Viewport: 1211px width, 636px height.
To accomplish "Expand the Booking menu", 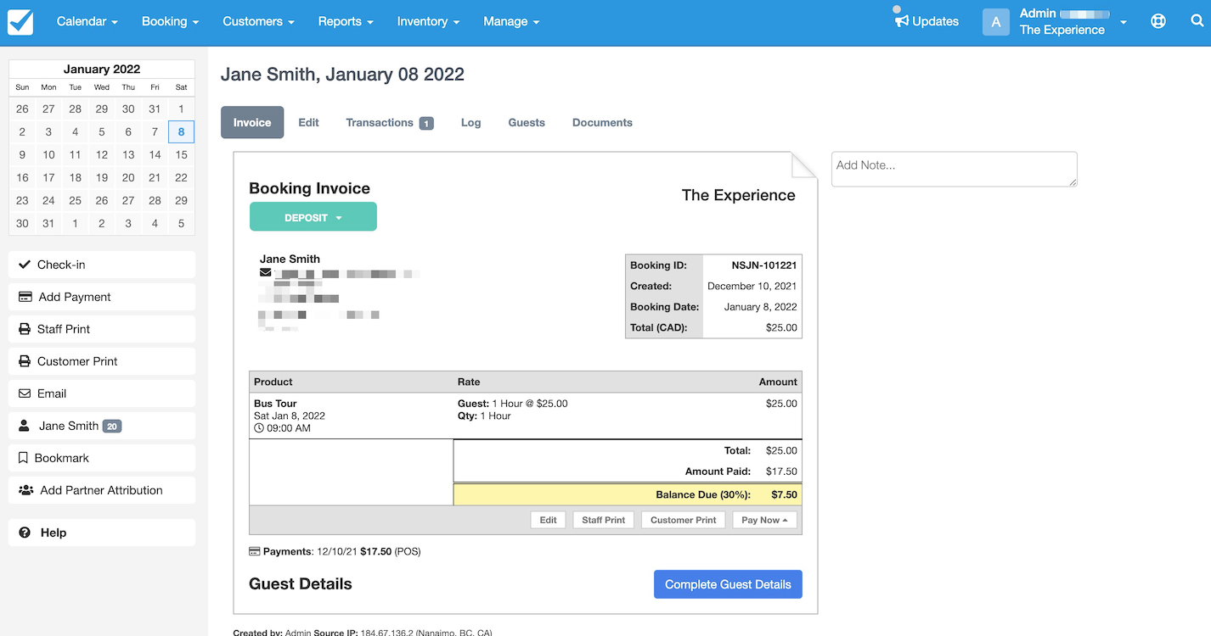I will click(x=171, y=22).
